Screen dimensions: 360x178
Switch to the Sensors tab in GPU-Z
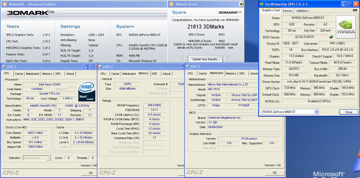[x=288, y=10]
